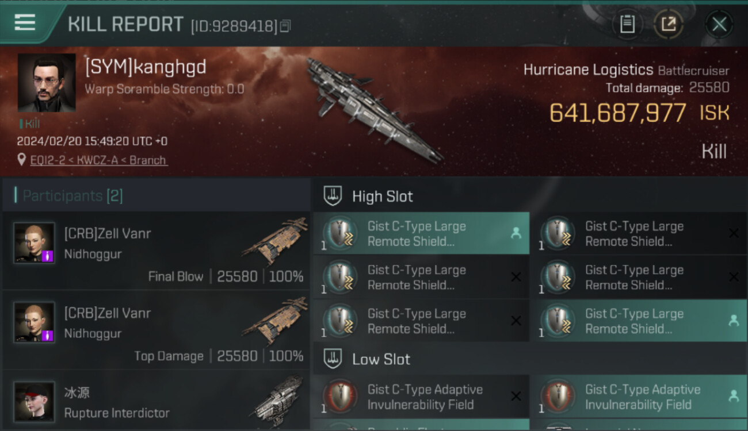Select first highlighted Gist C-Type Remote Shield module
This screenshot has width=748, height=431.
[x=421, y=233]
